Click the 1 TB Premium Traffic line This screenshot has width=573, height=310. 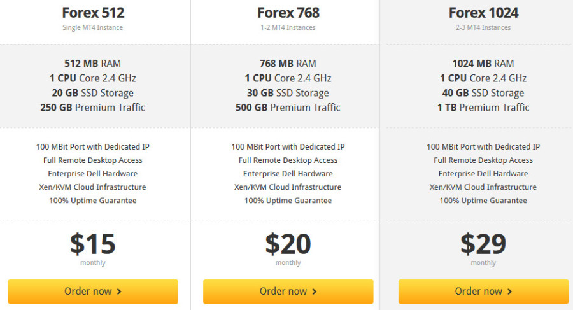(483, 108)
